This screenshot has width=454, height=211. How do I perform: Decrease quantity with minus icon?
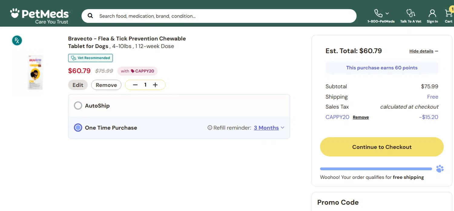[x=135, y=85]
